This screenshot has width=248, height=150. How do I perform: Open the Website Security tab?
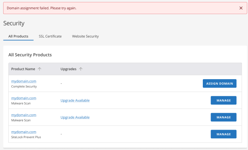(85, 36)
